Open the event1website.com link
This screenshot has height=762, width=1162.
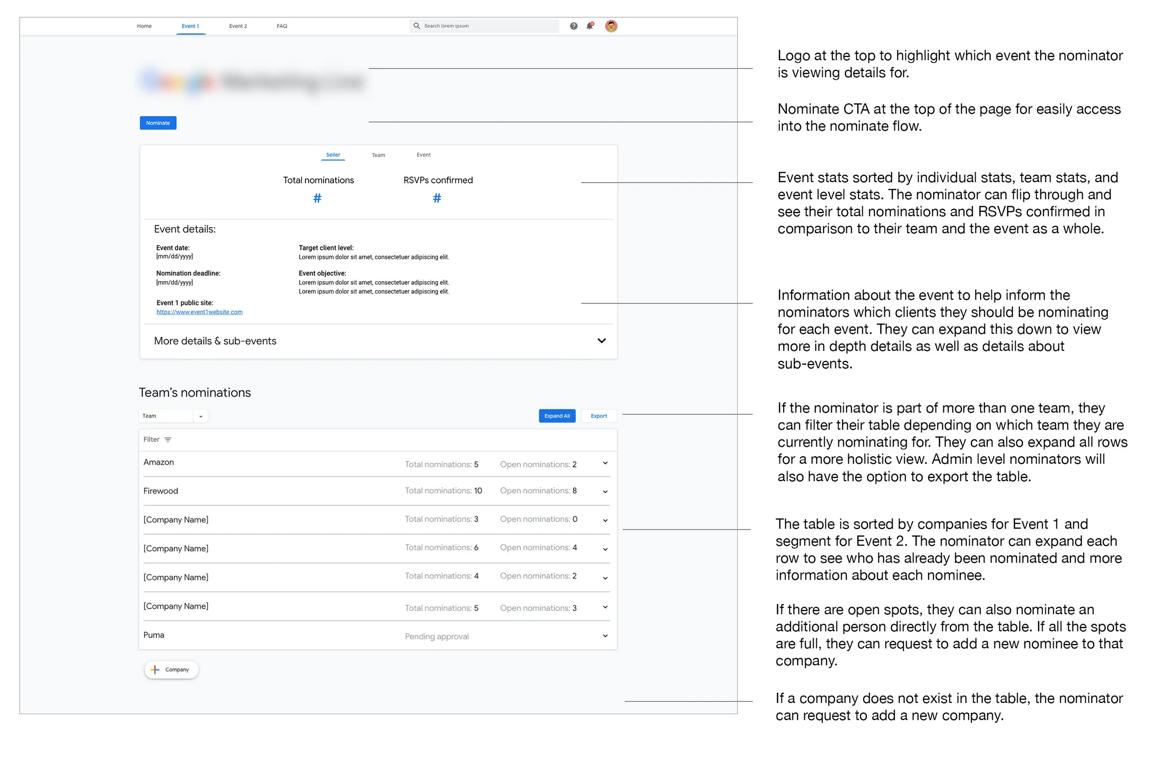coord(199,312)
